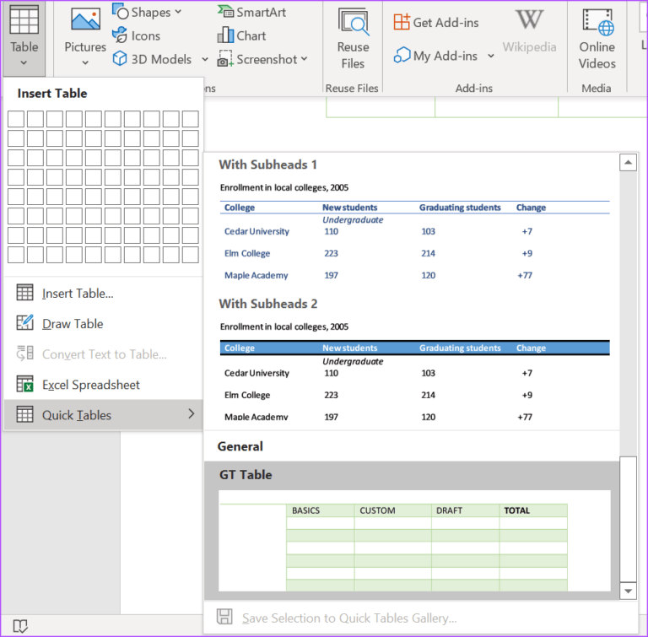Click the Convert Text to Table icon
The image size is (648, 637).
(x=24, y=354)
